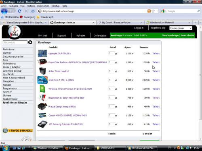The width and height of the screenshot is (202, 151).
Task: Click the Firefox back arrow button
Action: click(x=4, y=11)
